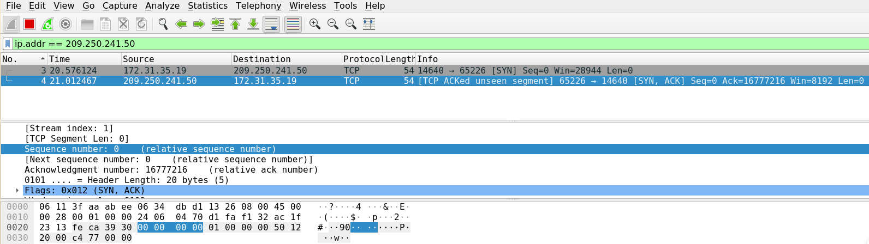Viewport: 869px width, 244px height.
Task: Click Go to specified packet icon
Action: coord(217,24)
